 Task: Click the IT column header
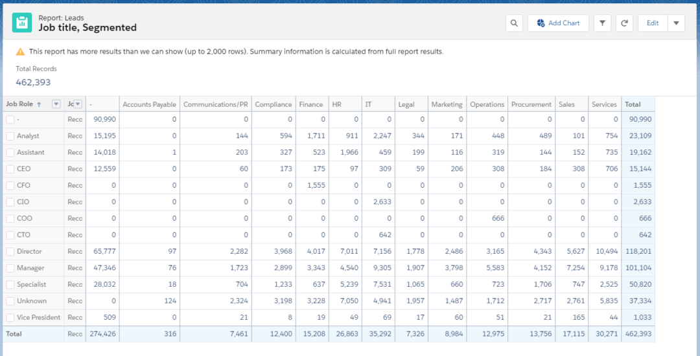[x=369, y=104]
